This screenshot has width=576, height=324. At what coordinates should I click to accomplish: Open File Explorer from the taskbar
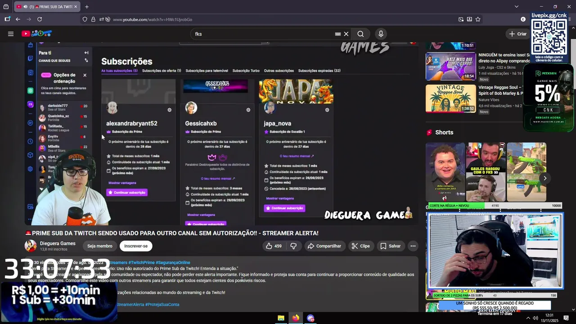pos(281,318)
